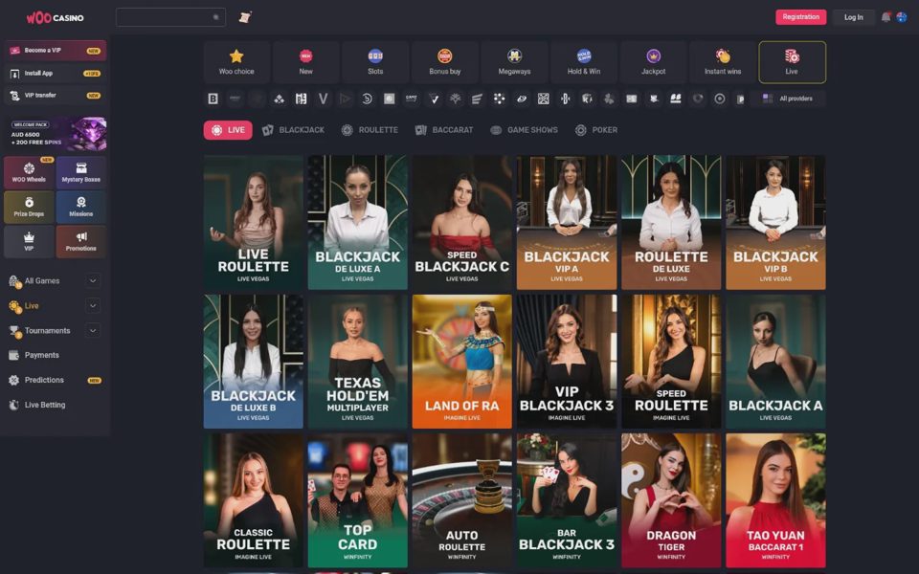Open VIP transfer in sidebar
Image resolution: width=919 pixels, height=574 pixels.
tap(56, 95)
